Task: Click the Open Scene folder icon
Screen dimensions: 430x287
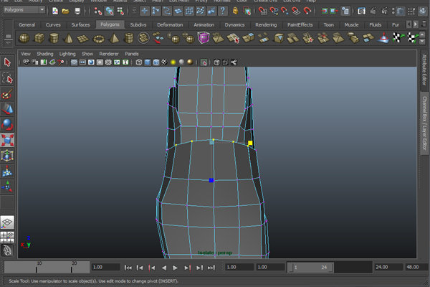Action: tap(65, 11)
